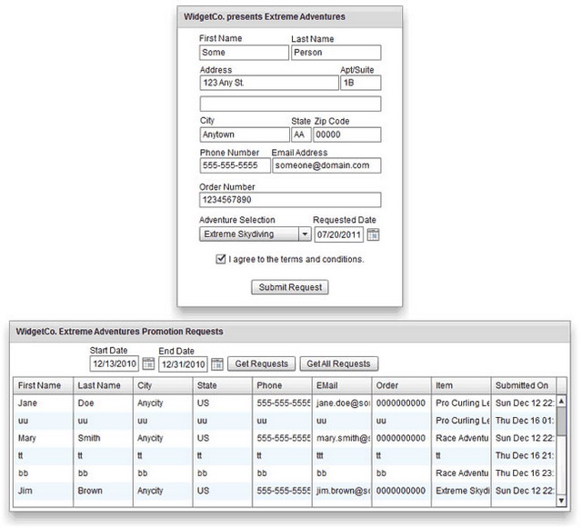
Task: Click the Apt/Suite field
Action: click(361, 83)
